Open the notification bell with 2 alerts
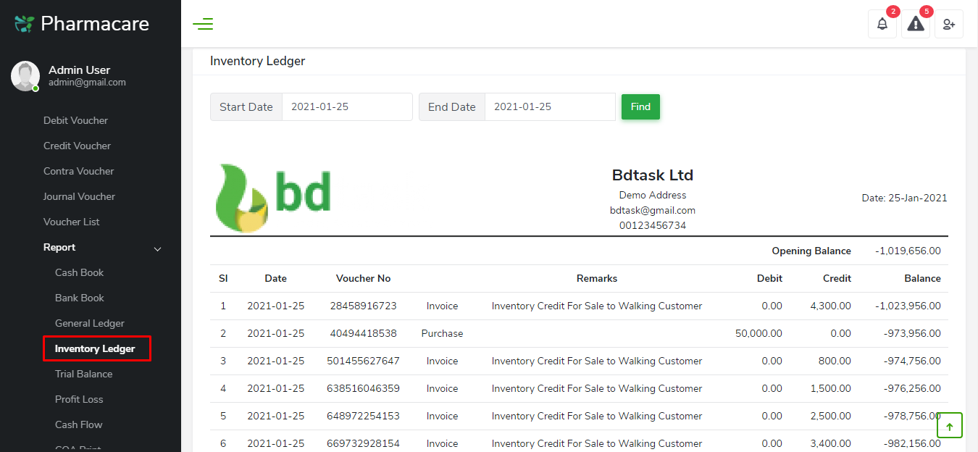Screen dimensions: 978x452 click(x=882, y=24)
